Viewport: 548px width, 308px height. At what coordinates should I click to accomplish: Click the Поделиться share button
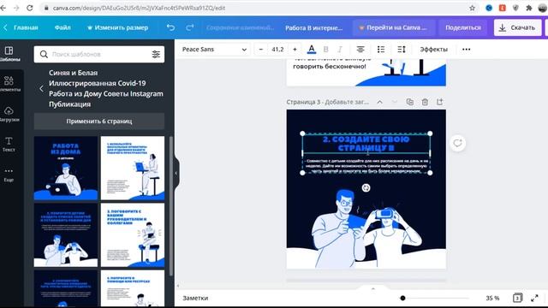pos(463,27)
